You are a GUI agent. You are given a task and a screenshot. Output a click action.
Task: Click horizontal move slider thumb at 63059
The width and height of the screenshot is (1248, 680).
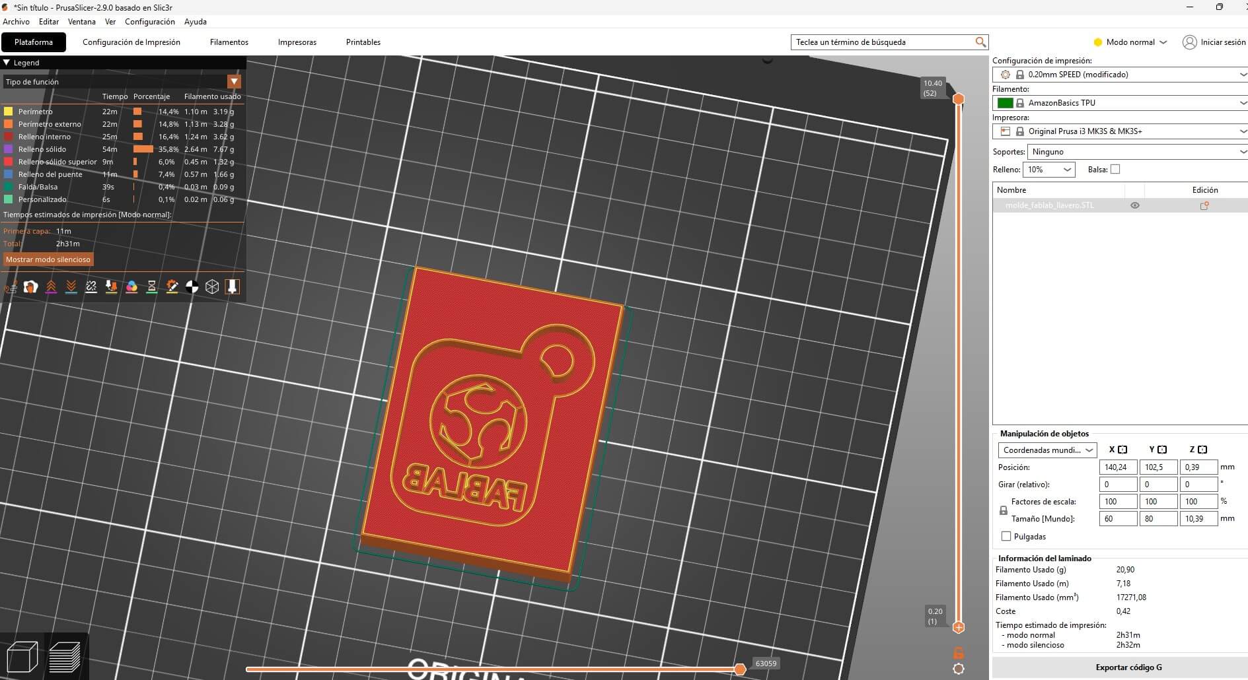click(741, 669)
